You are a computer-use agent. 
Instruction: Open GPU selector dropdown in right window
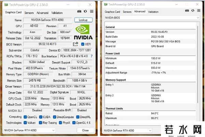tap(127, 131)
